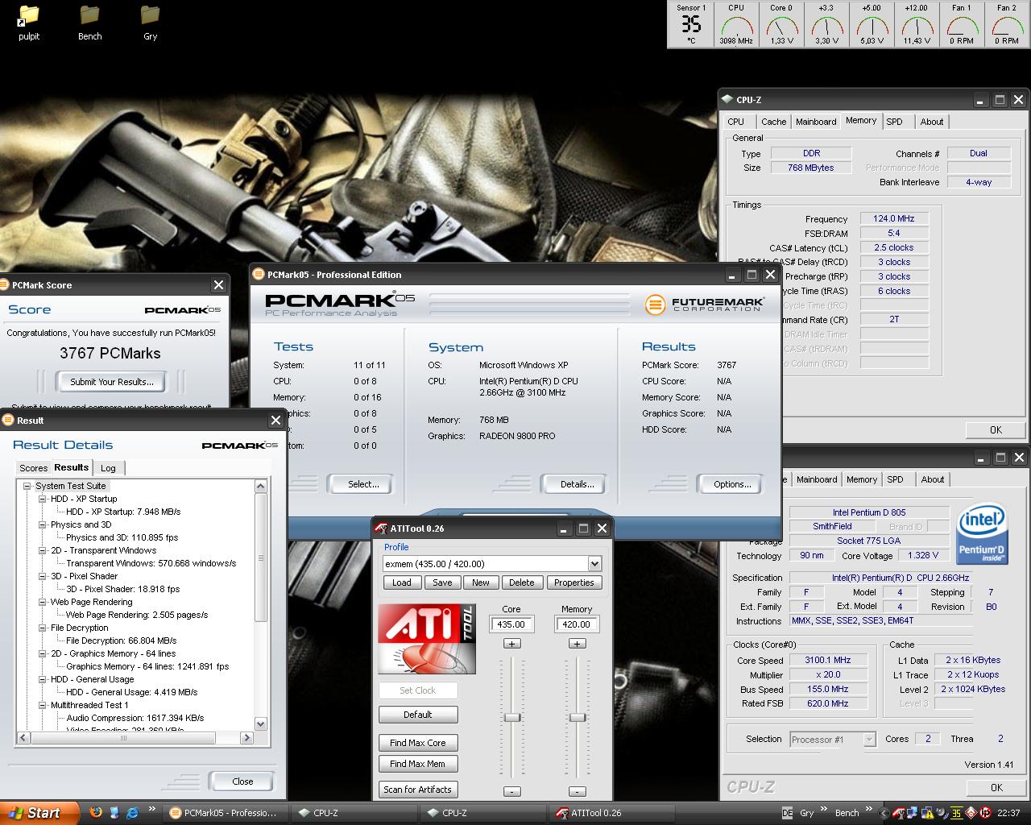
Task: Collapse the File Decryption node
Action: point(43,628)
